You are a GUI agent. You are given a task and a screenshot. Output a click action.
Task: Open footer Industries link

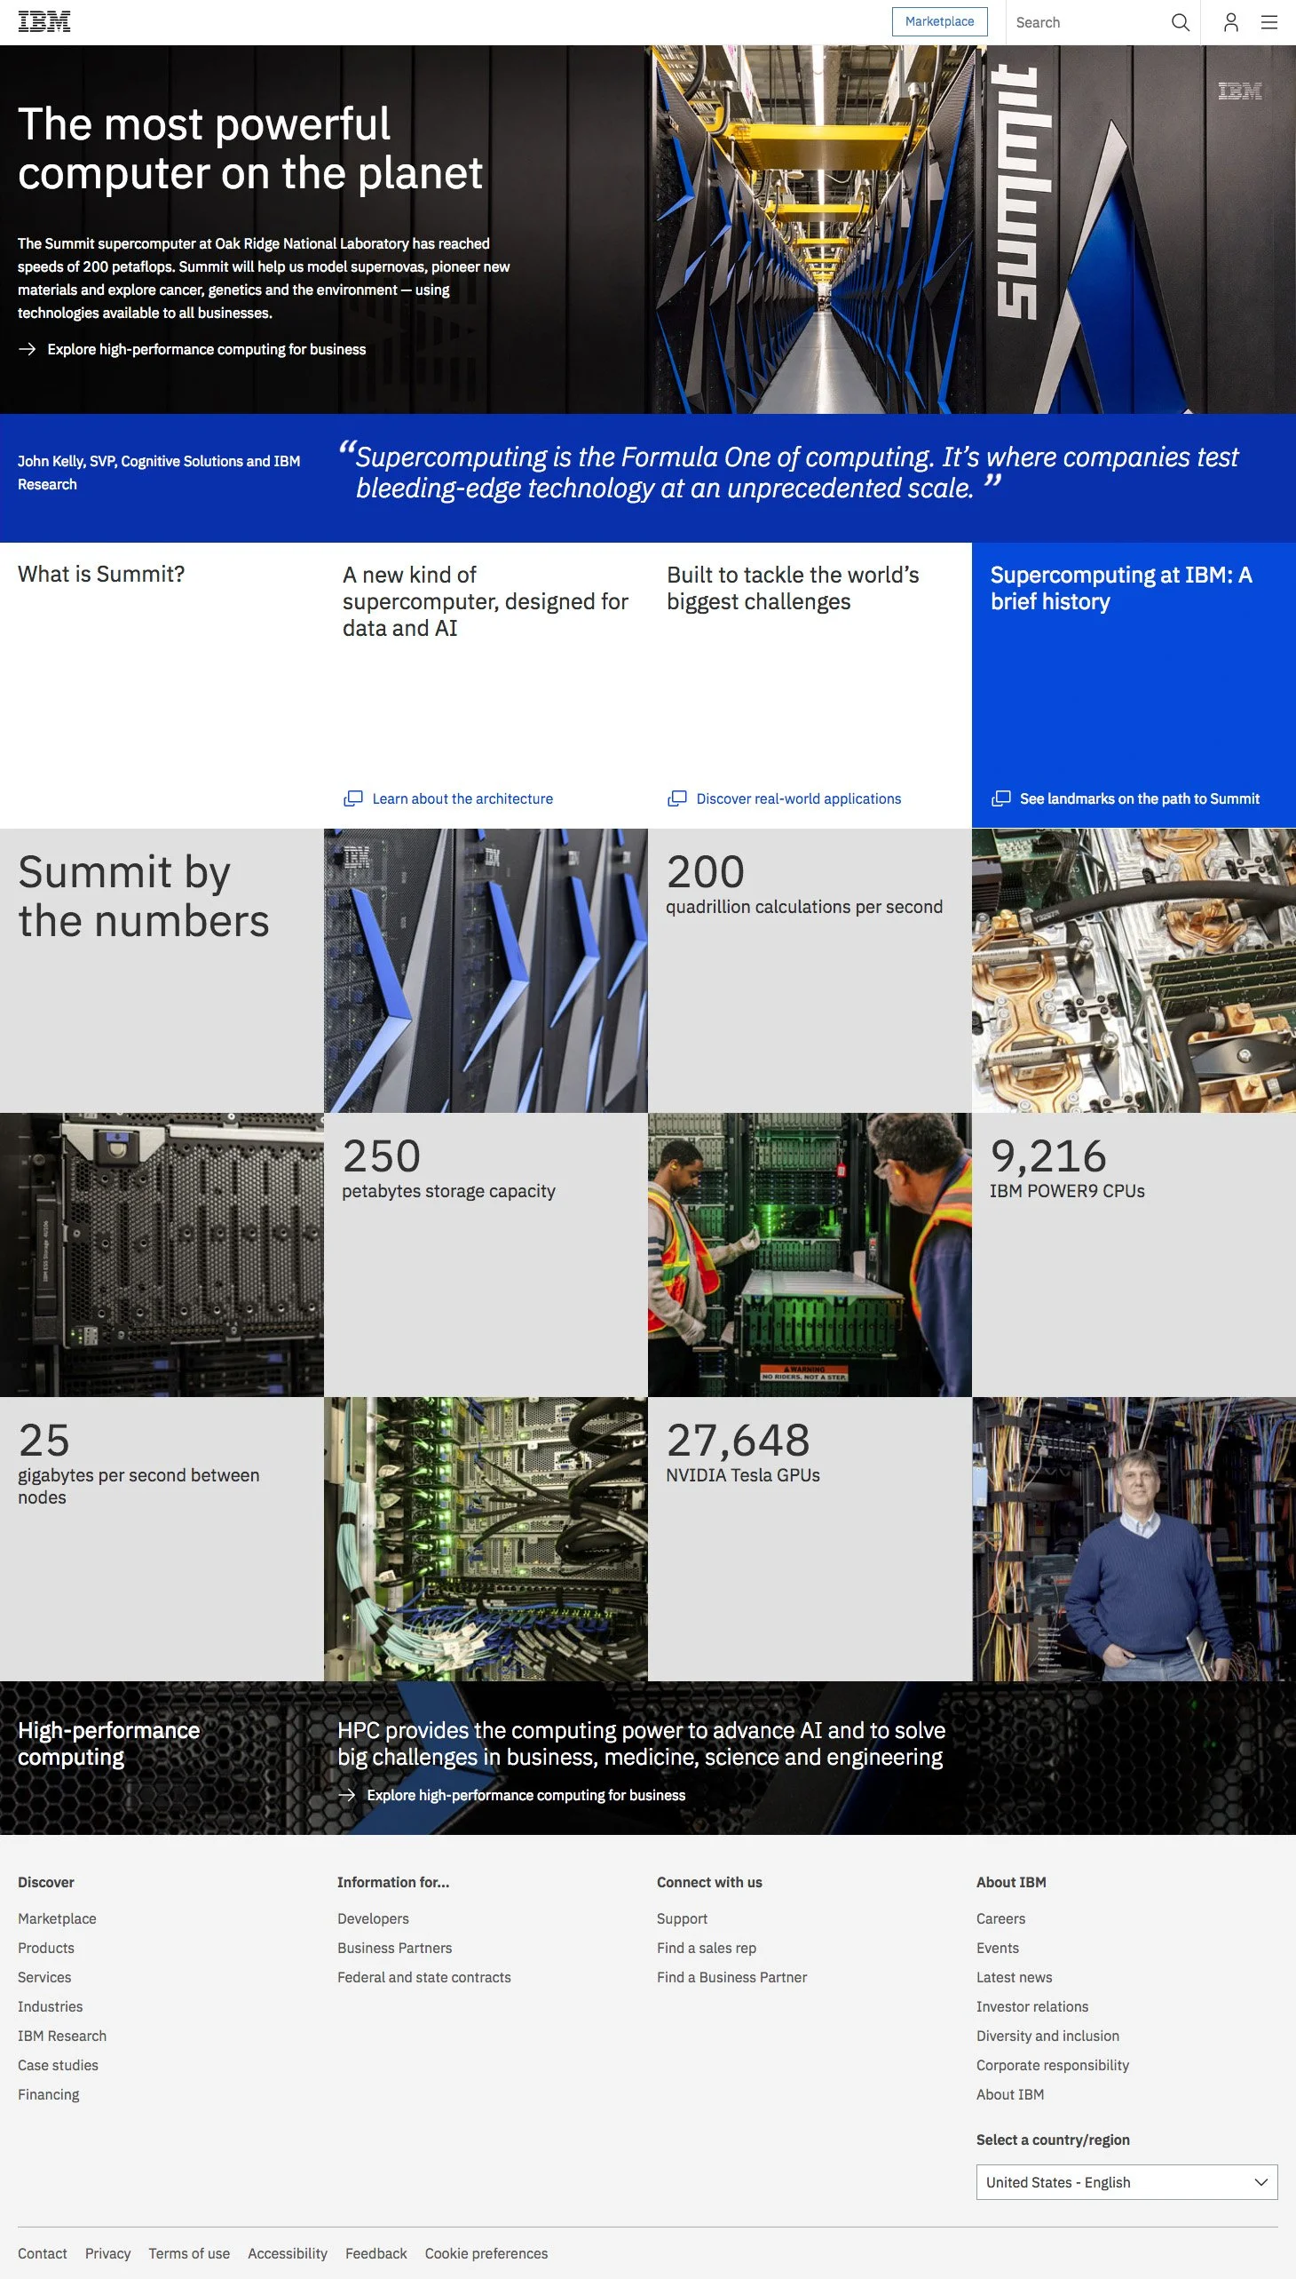click(50, 2006)
